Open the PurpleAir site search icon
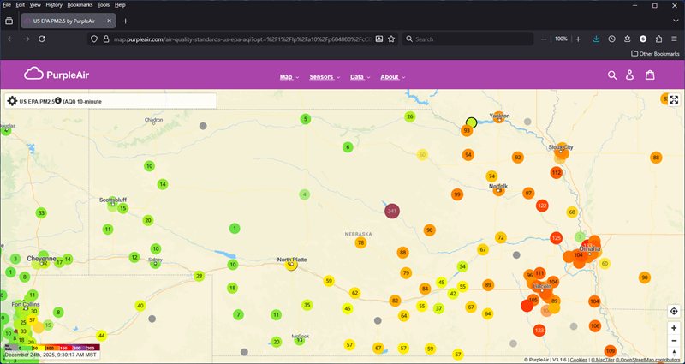The image size is (685, 364). coord(612,75)
